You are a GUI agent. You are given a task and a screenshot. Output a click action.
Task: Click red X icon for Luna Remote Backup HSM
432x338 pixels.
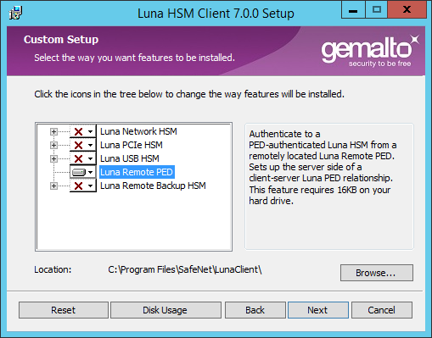[x=78, y=186]
